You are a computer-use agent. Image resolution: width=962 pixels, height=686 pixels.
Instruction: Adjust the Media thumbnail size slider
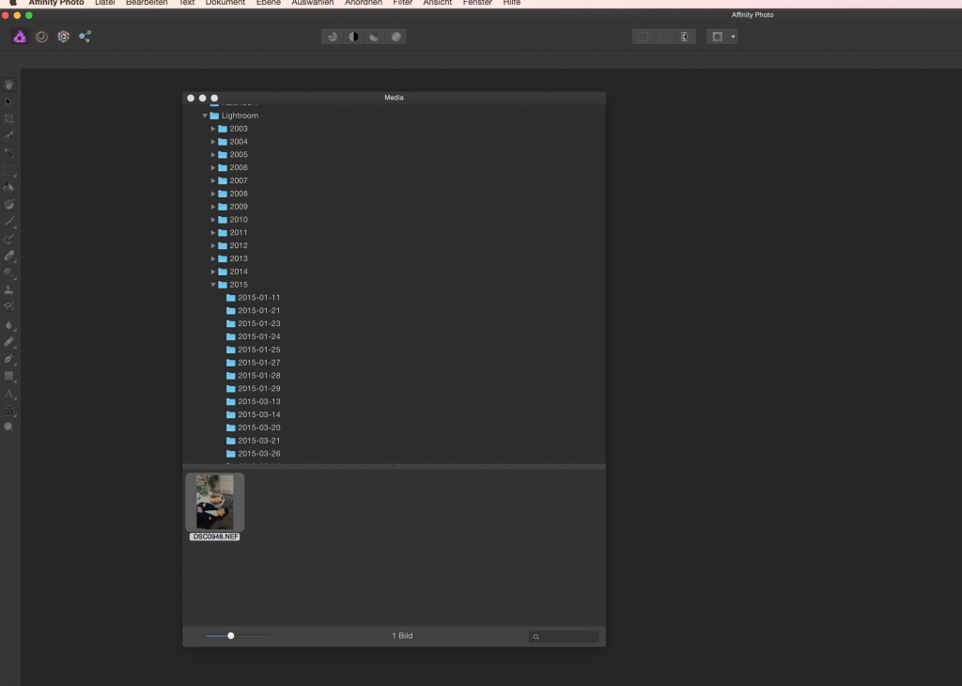(x=231, y=635)
